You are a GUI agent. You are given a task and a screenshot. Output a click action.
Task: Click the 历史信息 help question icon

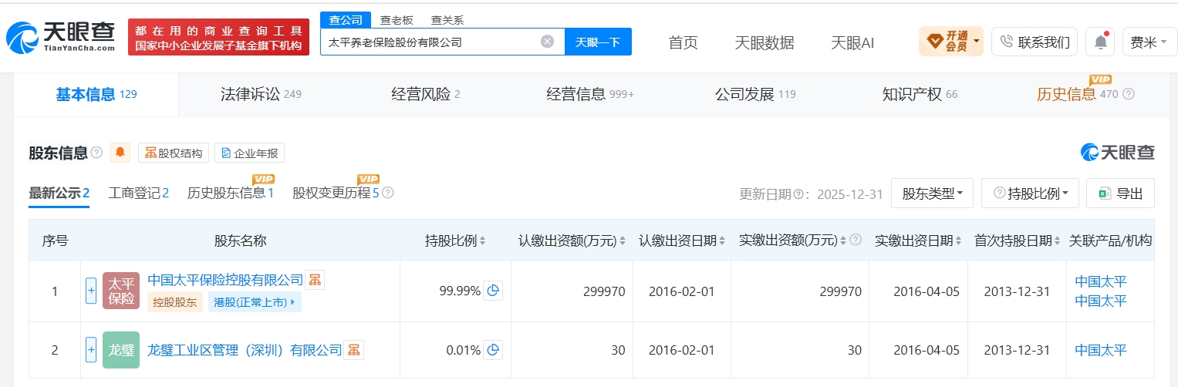coord(1129,94)
